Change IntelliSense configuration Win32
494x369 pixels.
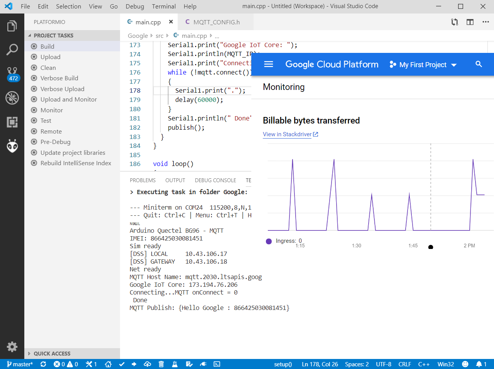click(445, 364)
